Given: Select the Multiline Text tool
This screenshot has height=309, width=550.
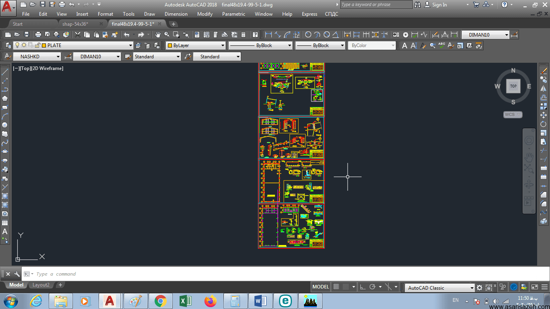Looking at the screenshot, I should click(x=5, y=232).
